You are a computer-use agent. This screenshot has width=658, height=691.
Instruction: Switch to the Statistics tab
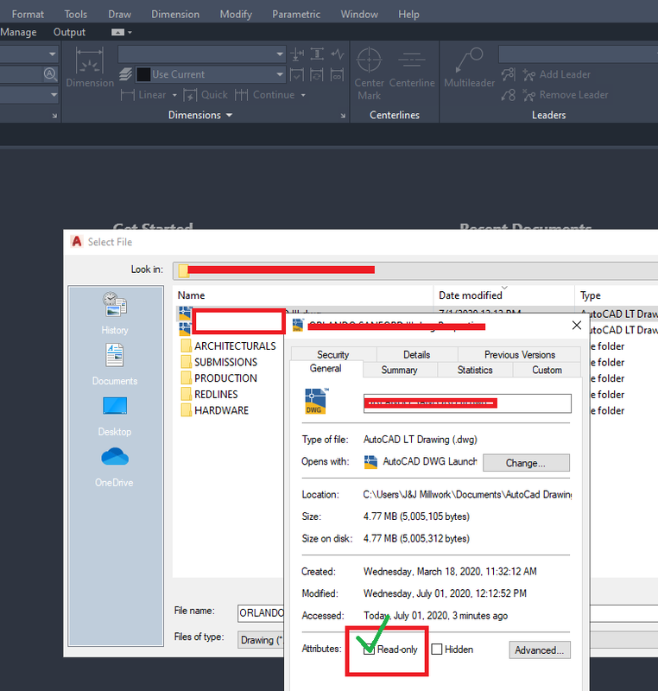(474, 370)
